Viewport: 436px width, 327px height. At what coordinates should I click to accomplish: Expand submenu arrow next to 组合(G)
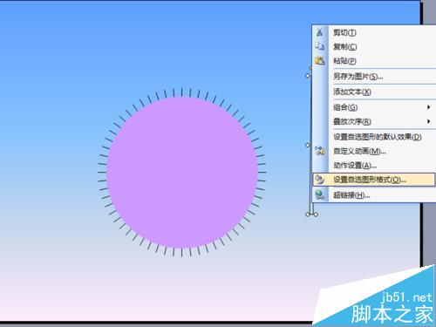pos(428,107)
